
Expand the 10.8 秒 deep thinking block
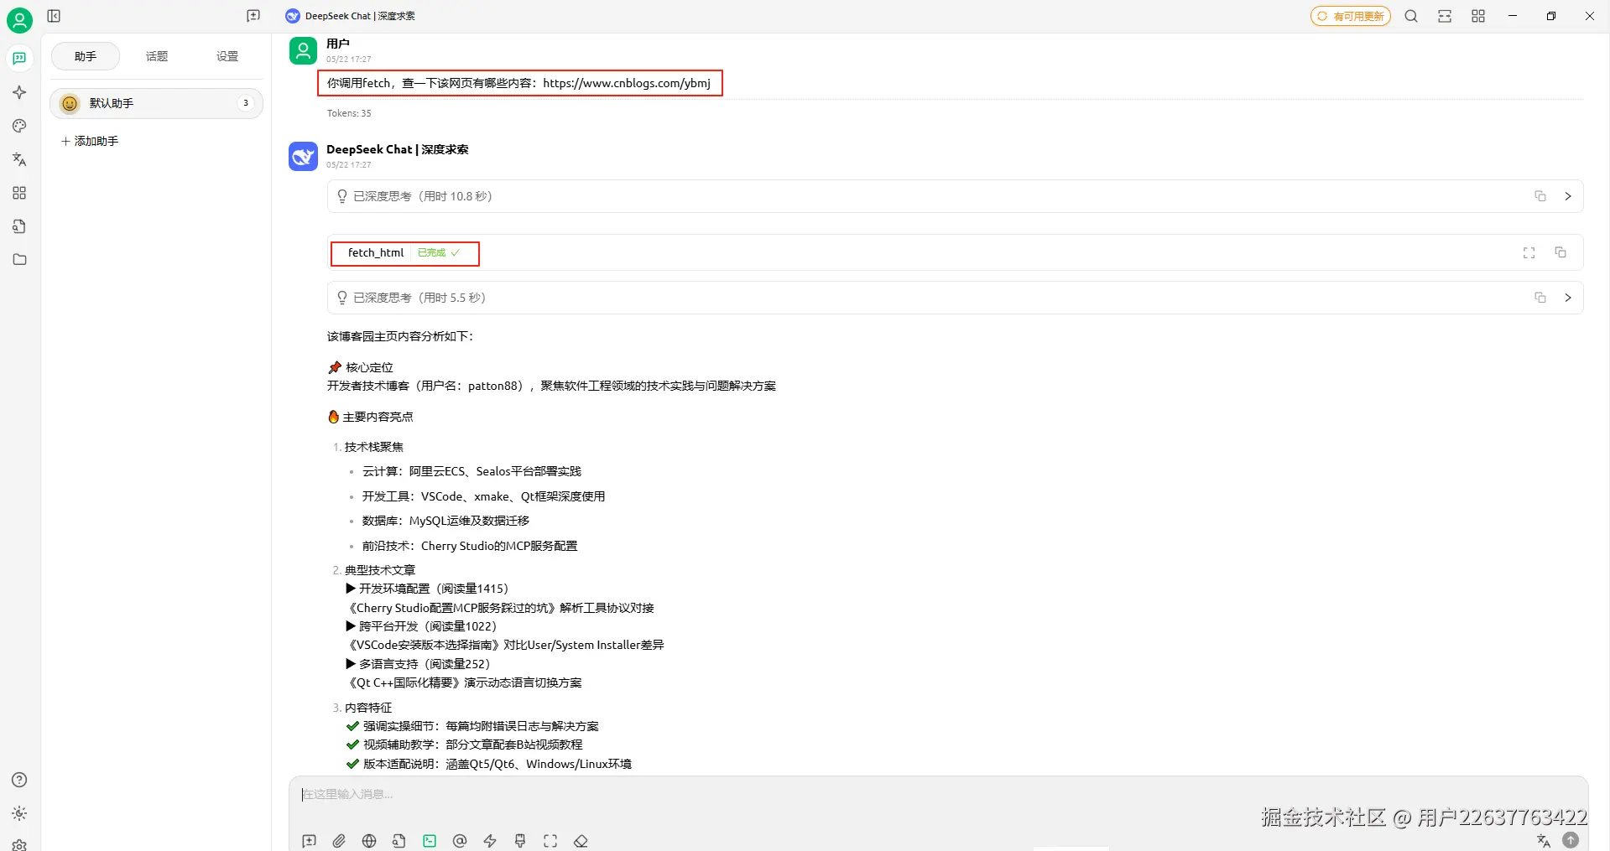point(1568,196)
